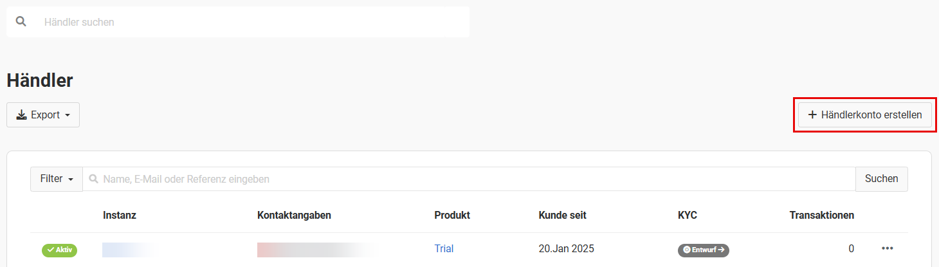Click the magnifier icon in the filter search field
939x267 pixels.
(x=94, y=179)
